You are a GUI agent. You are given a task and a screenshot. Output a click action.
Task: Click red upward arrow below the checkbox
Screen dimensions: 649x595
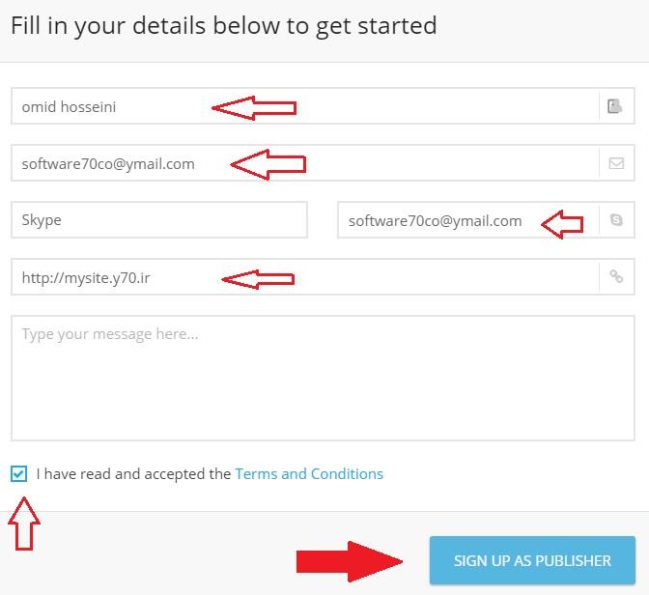click(26, 525)
